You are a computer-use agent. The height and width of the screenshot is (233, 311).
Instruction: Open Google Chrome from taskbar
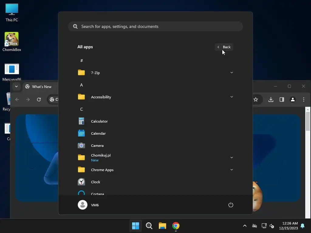pos(176,226)
